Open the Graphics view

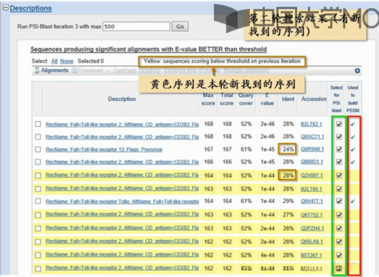pos(150,70)
